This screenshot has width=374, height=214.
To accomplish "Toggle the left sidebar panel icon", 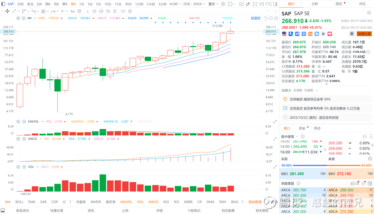I will coord(3,4).
